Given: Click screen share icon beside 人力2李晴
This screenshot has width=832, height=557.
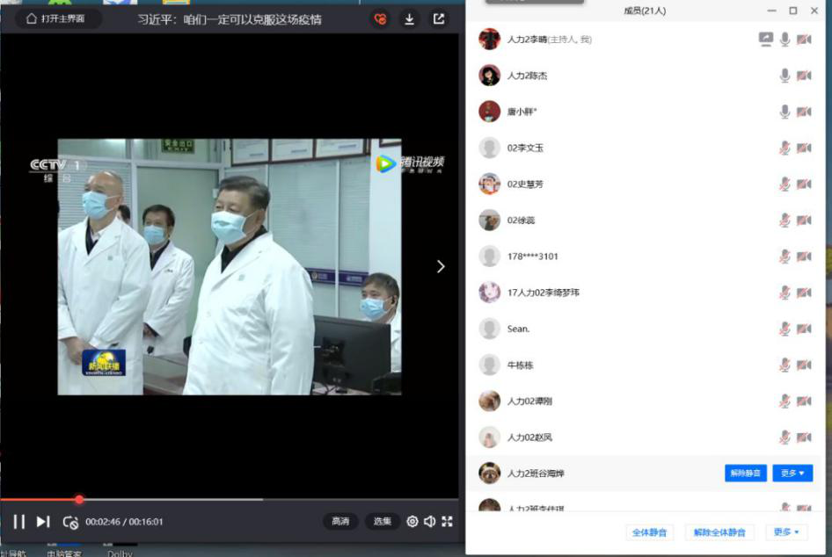Looking at the screenshot, I should tap(766, 40).
